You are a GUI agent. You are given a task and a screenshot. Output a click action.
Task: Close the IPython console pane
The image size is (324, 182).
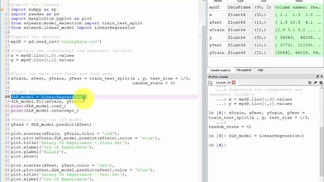tap(321, 76)
